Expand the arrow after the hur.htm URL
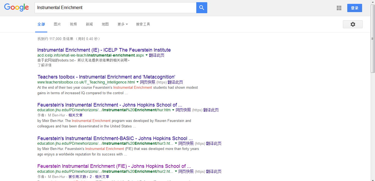Image resolution: width=375 pixels, height=181 pixels. (x=173, y=110)
